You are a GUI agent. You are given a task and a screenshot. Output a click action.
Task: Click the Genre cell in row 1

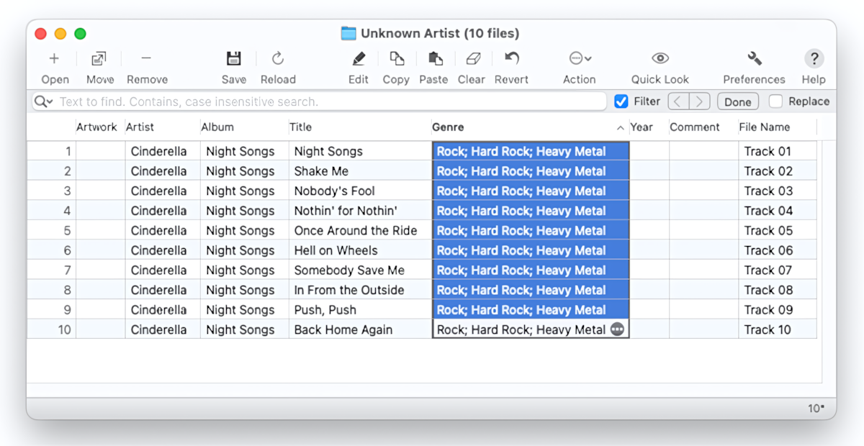[531, 151]
